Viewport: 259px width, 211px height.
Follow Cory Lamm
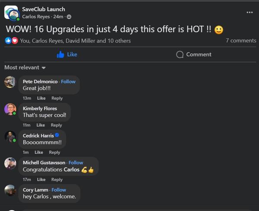[x=59, y=190]
